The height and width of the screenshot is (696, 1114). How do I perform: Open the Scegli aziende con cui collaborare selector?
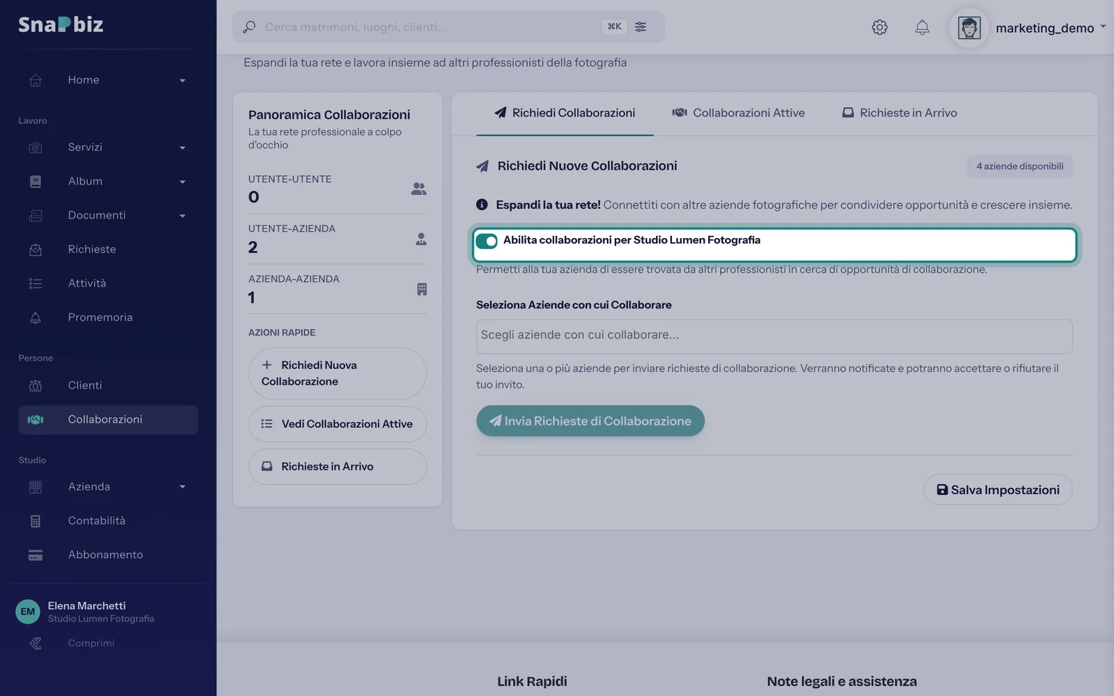click(x=774, y=336)
